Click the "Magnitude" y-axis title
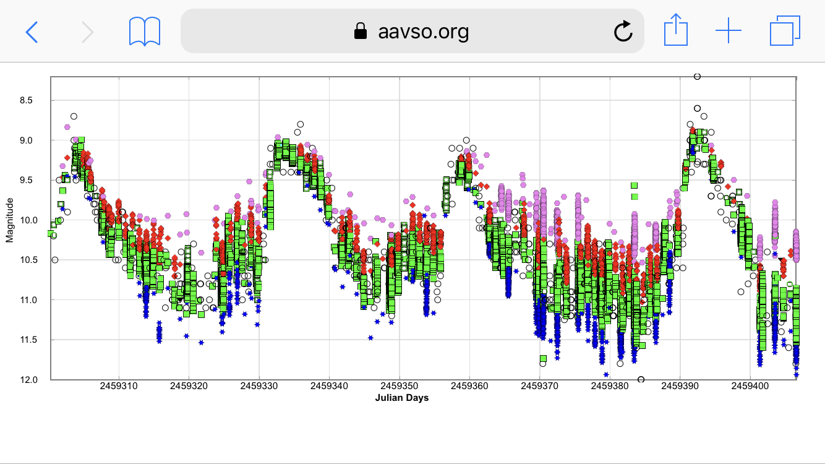This screenshot has height=464, width=825. click(x=9, y=220)
